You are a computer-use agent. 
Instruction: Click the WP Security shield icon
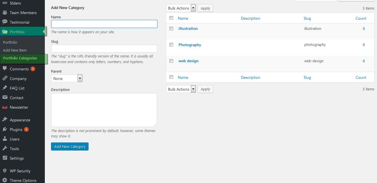coord(5,171)
